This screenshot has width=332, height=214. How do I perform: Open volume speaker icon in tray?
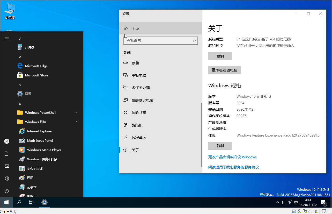pyautogui.click(x=290, y=202)
